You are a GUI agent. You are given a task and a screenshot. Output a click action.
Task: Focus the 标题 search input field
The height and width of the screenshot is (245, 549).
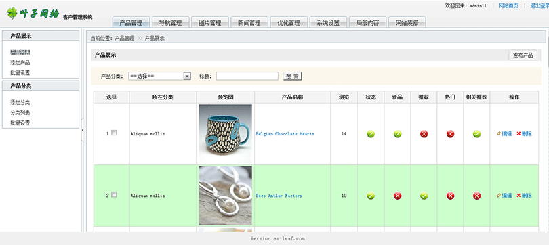247,76
